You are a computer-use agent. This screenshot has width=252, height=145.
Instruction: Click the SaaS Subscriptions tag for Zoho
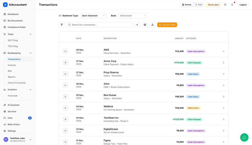[196, 85]
